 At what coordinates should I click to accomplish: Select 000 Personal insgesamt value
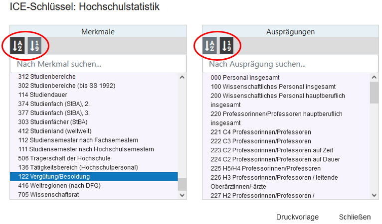pos(245,78)
